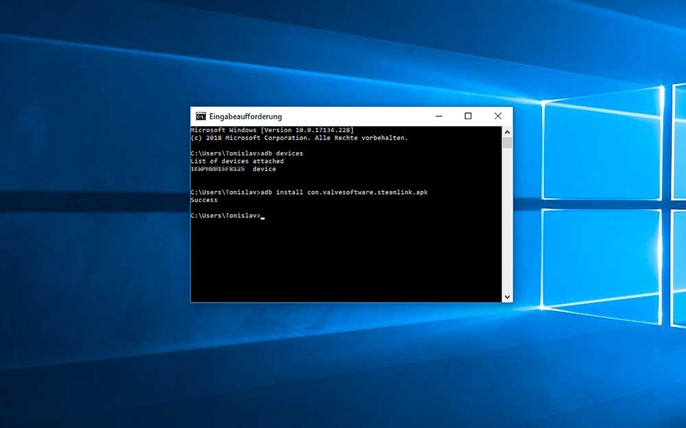Screen dimensions: 686x428
Task: Click the Eingabeaufforderung title bar text
Action: (246, 116)
